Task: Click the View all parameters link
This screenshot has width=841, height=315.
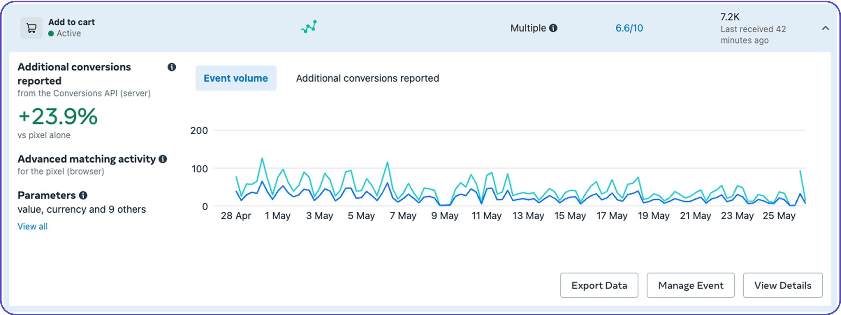Action: click(32, 226)
